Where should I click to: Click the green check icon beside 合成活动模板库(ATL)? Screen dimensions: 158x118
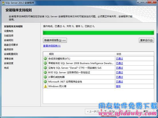(x=45, y=59)
